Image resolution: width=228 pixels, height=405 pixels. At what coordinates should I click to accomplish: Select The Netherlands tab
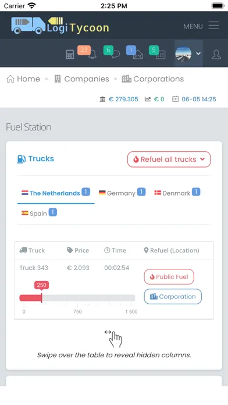56,193
